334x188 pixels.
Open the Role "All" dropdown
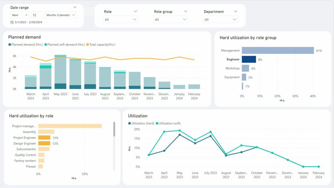pyautogui.click(x=120, y=19)
